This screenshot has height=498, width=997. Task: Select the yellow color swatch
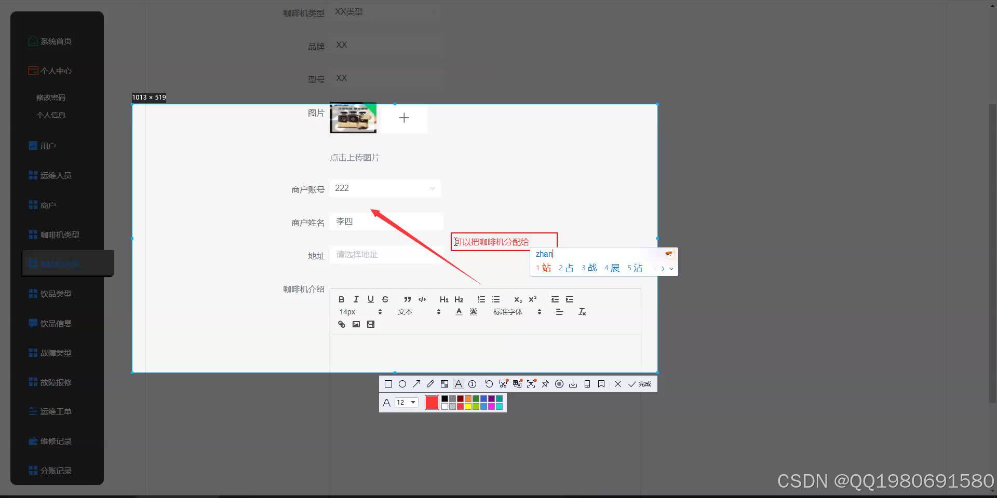click(468, 406)
